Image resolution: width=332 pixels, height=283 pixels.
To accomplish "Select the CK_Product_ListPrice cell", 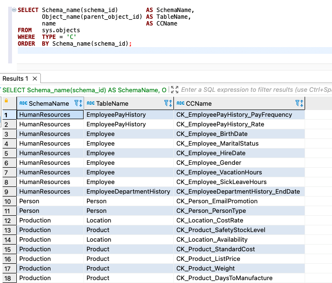I will point(239,258).
